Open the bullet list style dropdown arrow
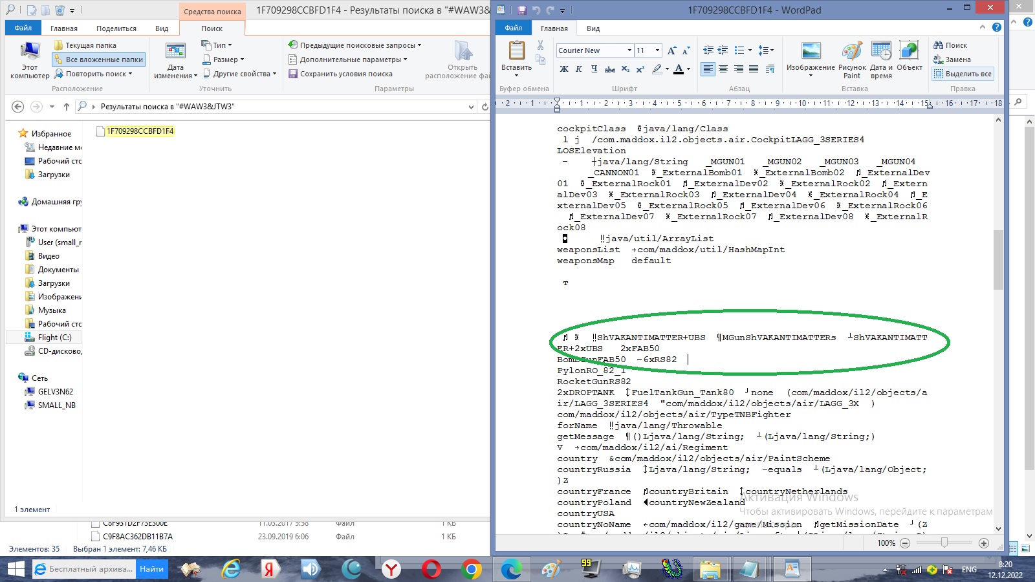Image resolution: width=1035 pixels, height=582 pixels. click(750, 50)
